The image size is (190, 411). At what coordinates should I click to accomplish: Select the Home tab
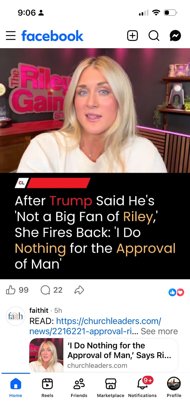click(x=16, y=388)
